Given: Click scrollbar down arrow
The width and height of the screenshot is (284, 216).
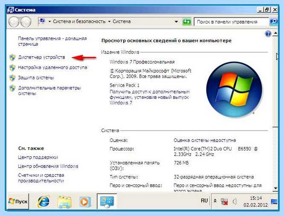Looking at the screenshot, I should tap(275, 188).
